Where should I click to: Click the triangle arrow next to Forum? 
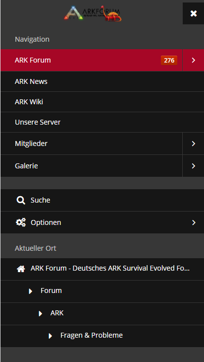coord(31,291)
